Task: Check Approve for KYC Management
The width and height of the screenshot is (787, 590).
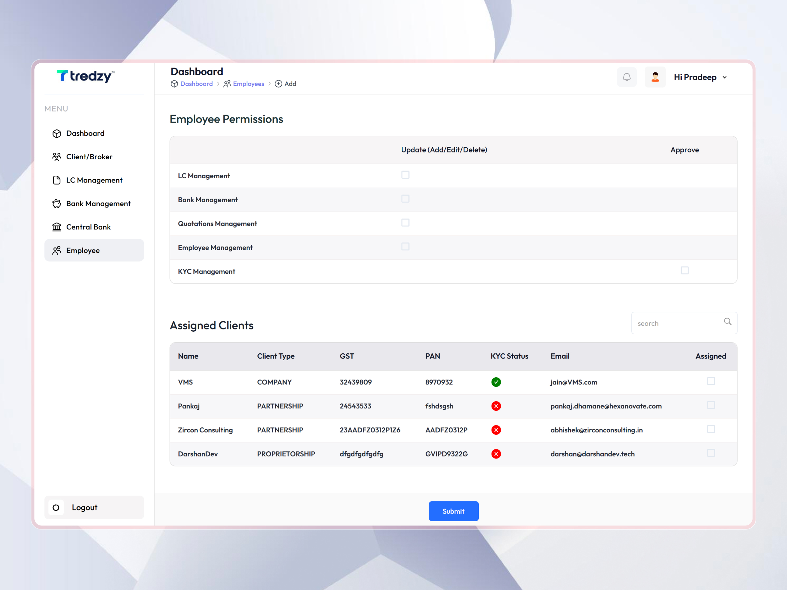Action: pyautogui.click(x=685, y=270)
